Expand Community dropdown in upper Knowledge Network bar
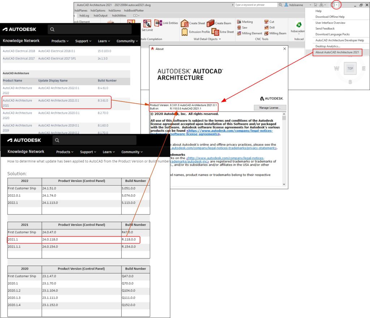The width and height of the screenshot is (370, 318). tap(127, 41)
